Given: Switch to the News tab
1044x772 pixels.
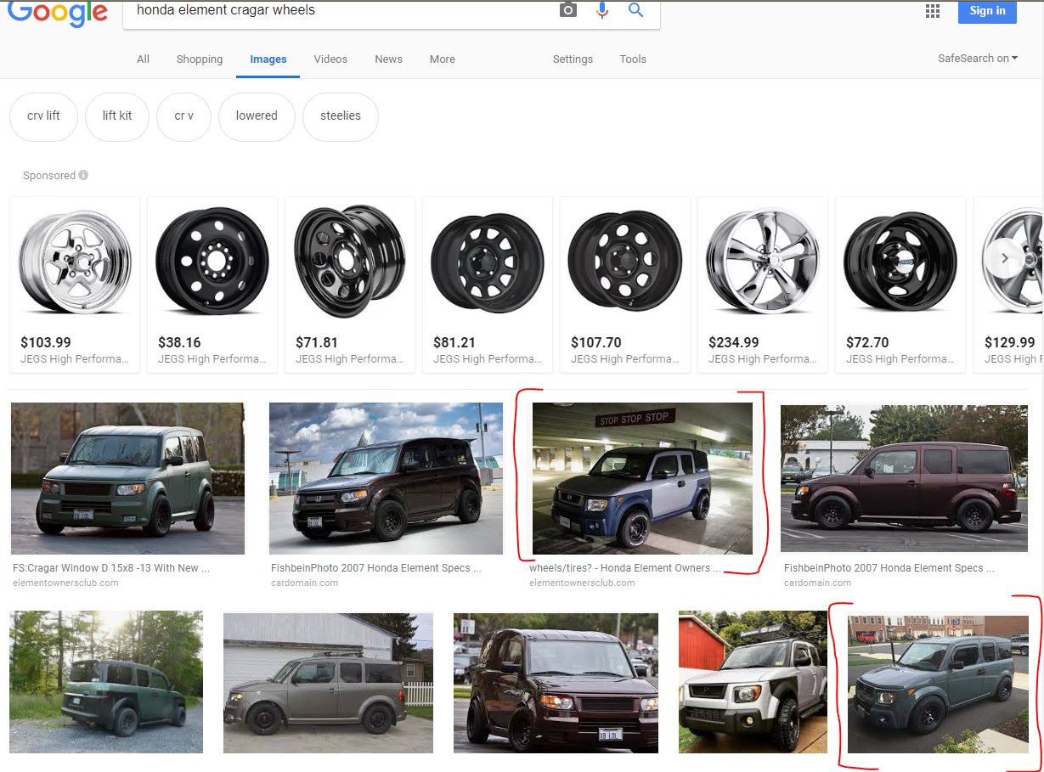Looking at the screenshot, I should point(388,59).
